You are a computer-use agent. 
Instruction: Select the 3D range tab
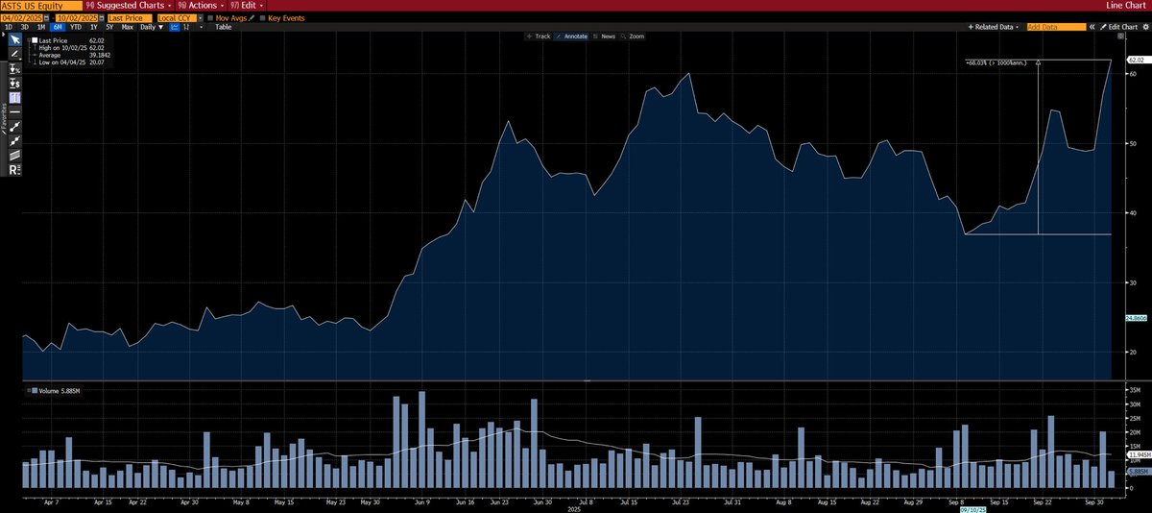(x=25, y=27)
